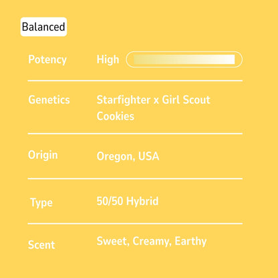Click the word Creamy in the scent list
Image resolution: width=278 pixels, height=278 pixels.
pos(152,241)
